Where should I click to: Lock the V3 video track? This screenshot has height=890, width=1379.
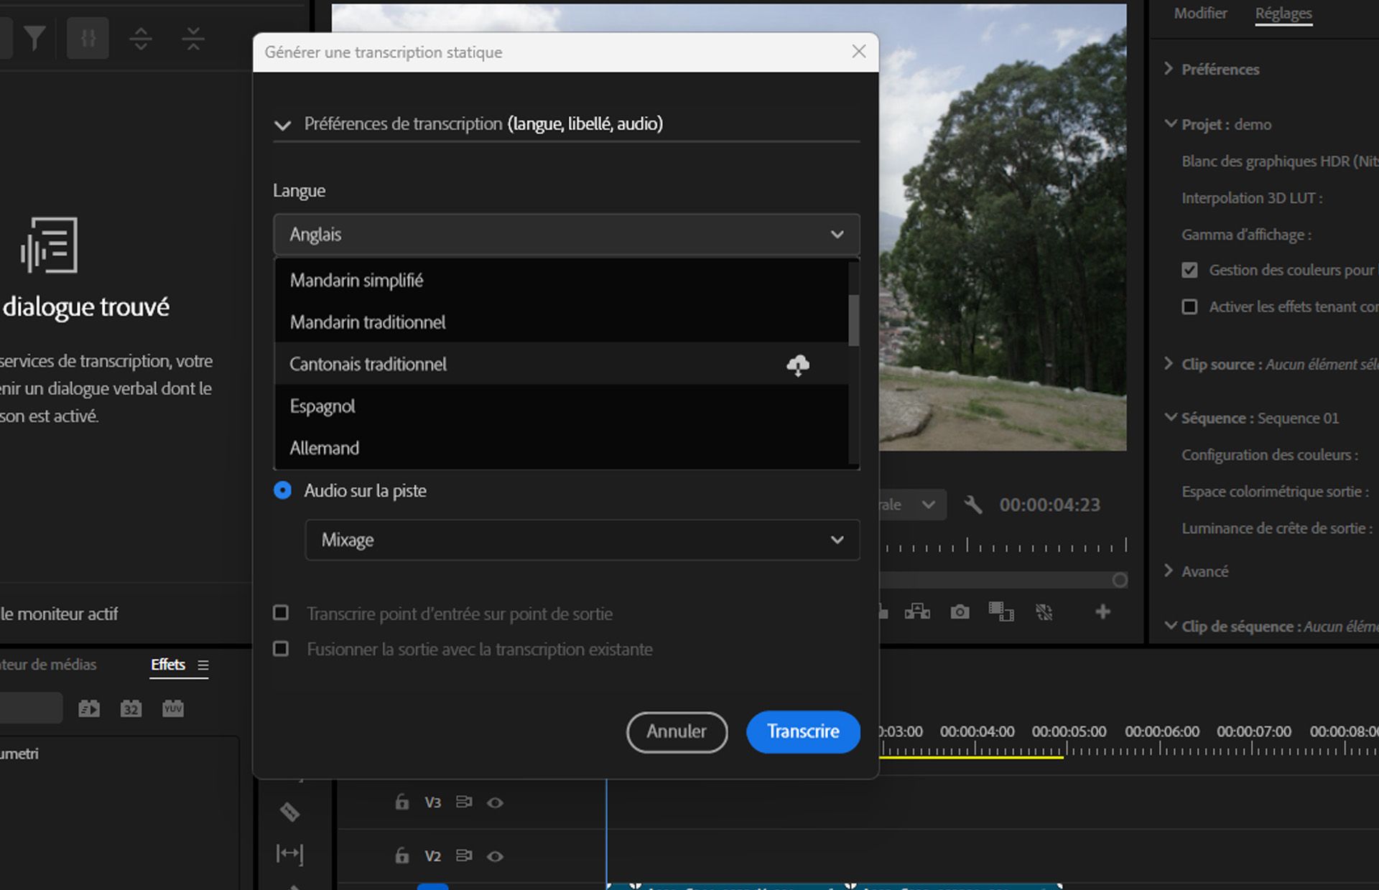click(x=401, y=802)
